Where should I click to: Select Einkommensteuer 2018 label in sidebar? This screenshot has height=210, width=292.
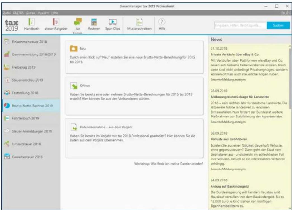29,42
